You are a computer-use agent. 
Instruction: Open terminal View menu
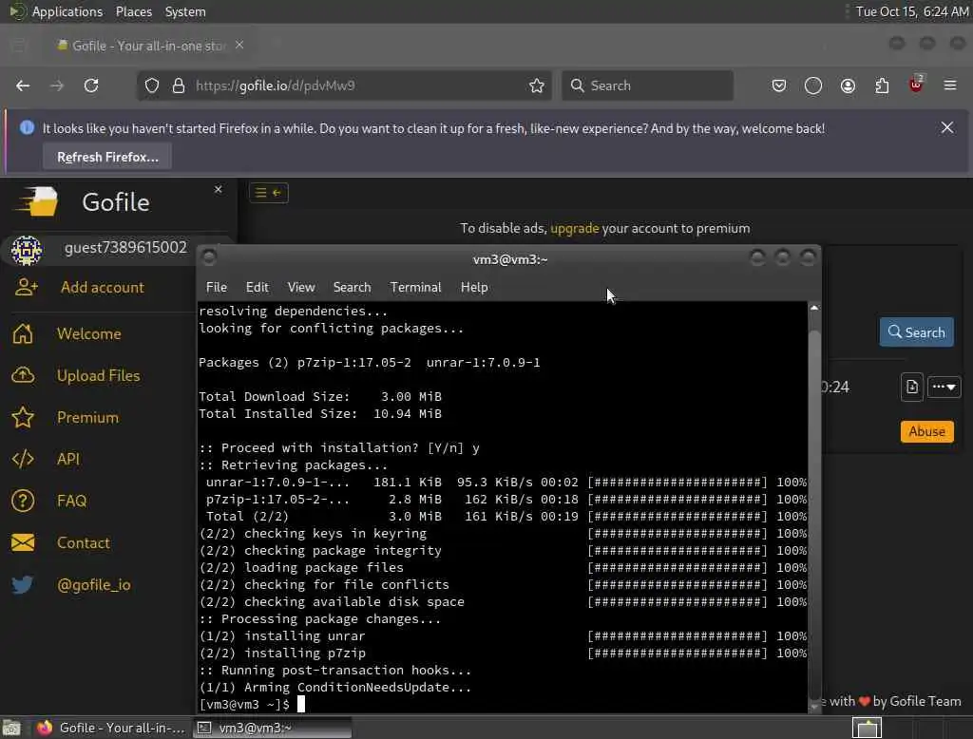(x=301, y=287)
